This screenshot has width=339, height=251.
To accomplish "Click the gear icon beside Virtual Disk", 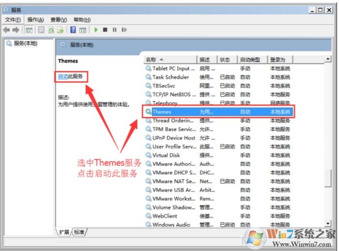I will tap(148, 155).
